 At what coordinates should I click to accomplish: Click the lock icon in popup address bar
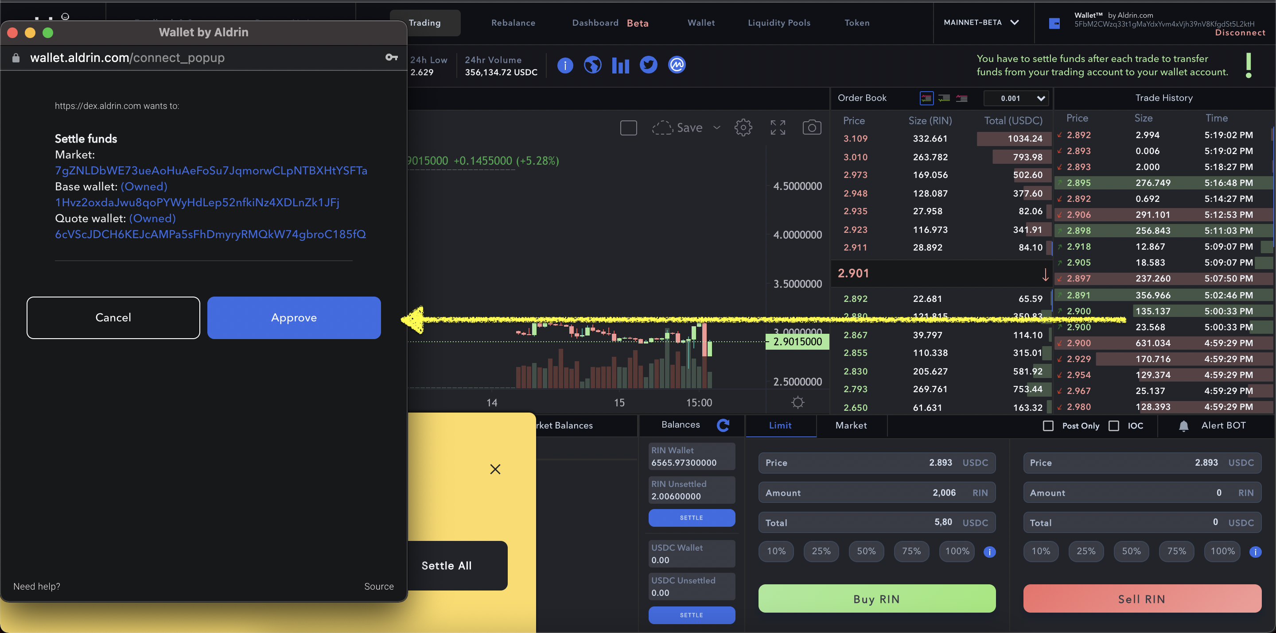click(x=16, y=58)
